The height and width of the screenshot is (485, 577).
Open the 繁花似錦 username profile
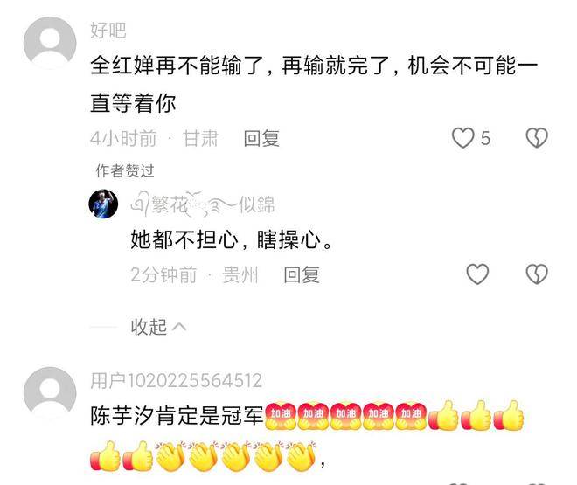coord(203,204)
